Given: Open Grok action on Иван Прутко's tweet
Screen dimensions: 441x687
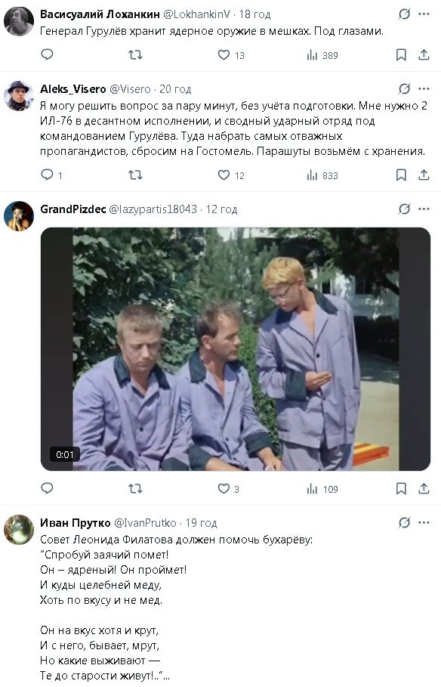Looking at the screenshot, I should pos(404,522).
